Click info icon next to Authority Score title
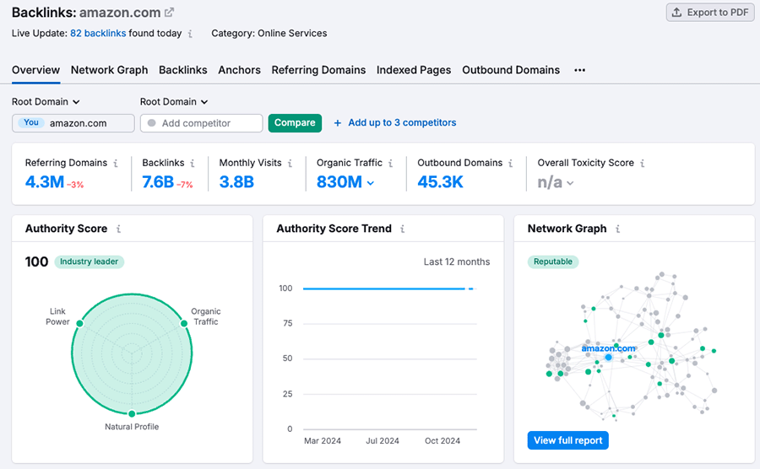 click(x=118, y=229)
